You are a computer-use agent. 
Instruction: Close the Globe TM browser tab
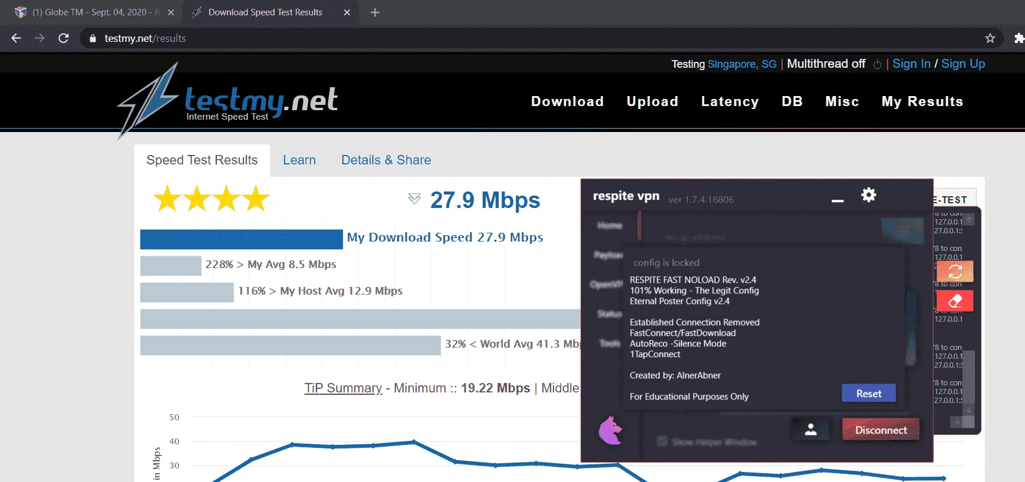(171, 12)
